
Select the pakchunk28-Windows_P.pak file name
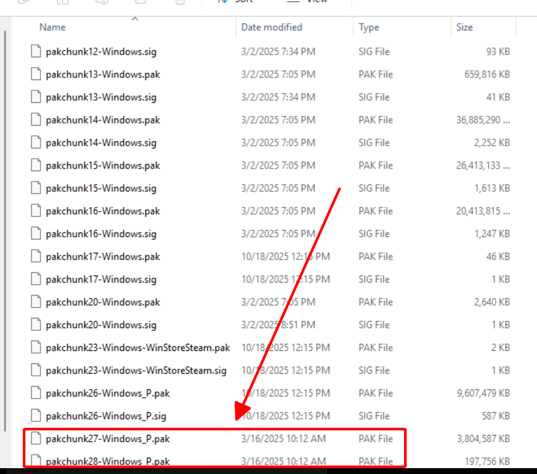(108, 462)
